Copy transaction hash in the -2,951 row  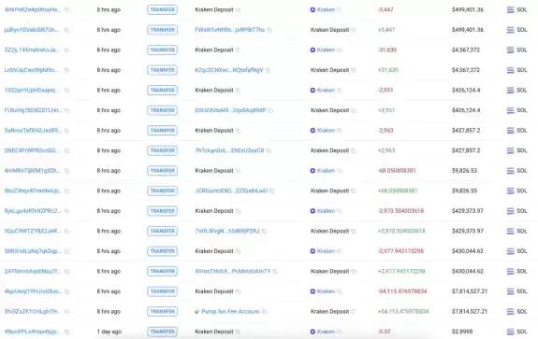pos(67,91)
